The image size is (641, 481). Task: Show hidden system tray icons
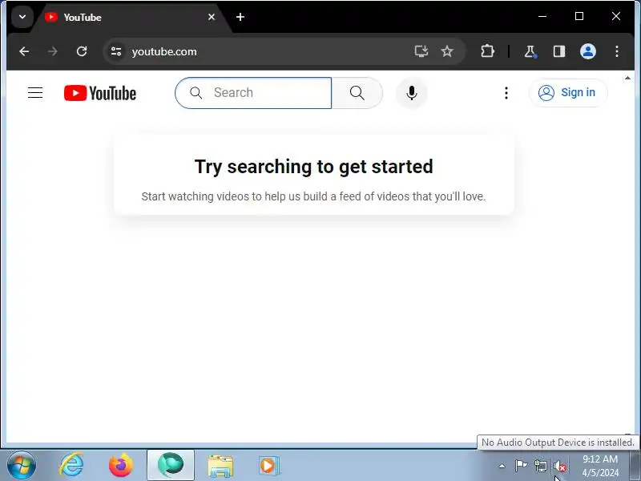(x=502, y=466)
